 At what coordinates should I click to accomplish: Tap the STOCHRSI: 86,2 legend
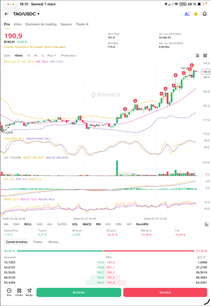(x=14, y=139)
